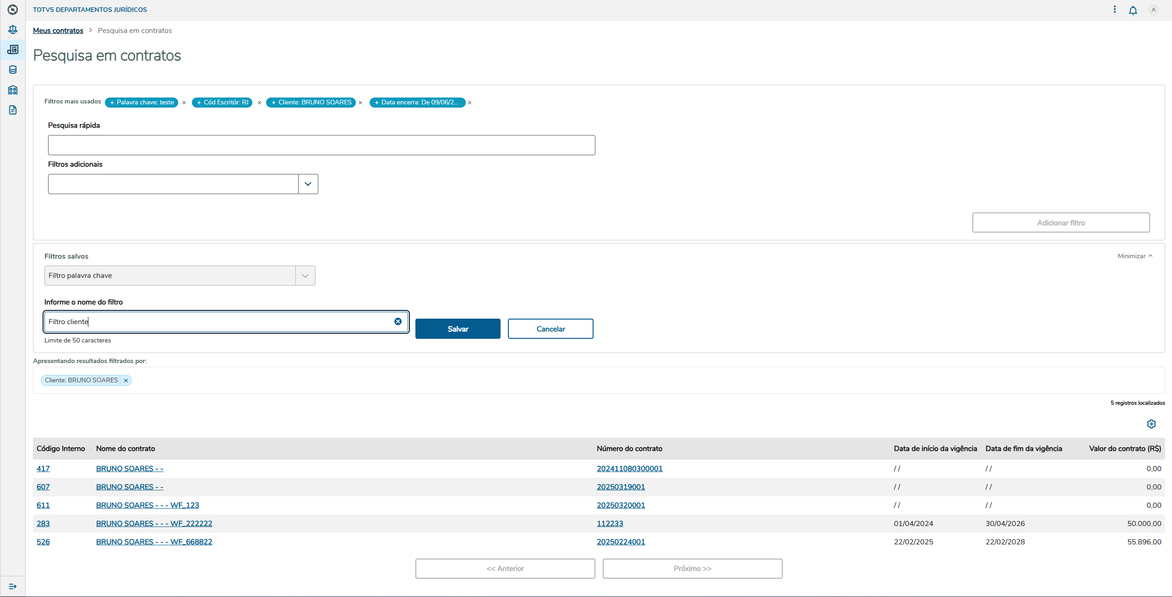
Task: Click the document sidebar icon
Action: 13,110
